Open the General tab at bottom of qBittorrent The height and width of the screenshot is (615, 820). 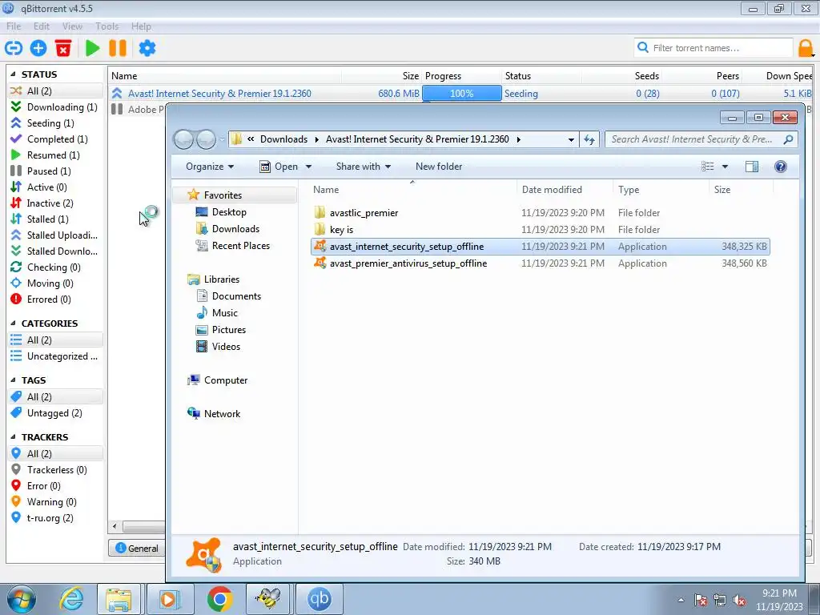[x=137, y=548]
